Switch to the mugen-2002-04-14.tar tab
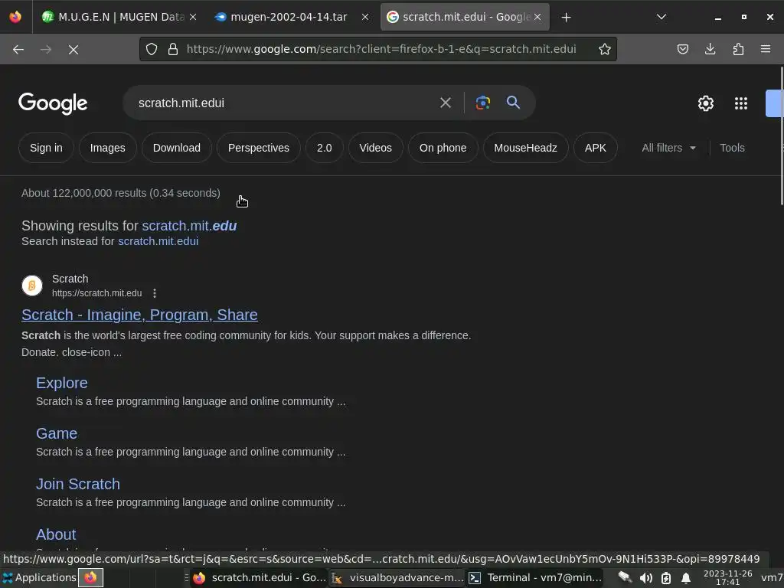The width and height of the screenshot is (784, 588). pos(289,17)
